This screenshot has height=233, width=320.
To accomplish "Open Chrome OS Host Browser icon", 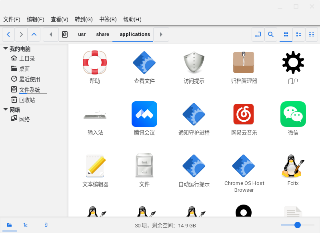I will (244, 166).
